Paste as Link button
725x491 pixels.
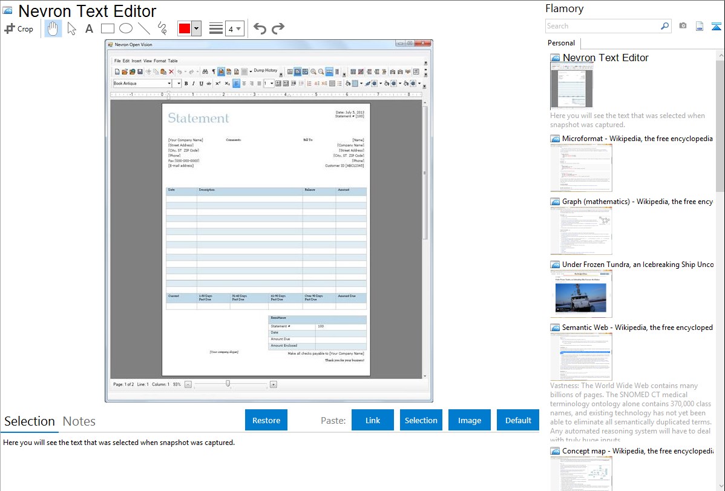[x=373, y=420]
